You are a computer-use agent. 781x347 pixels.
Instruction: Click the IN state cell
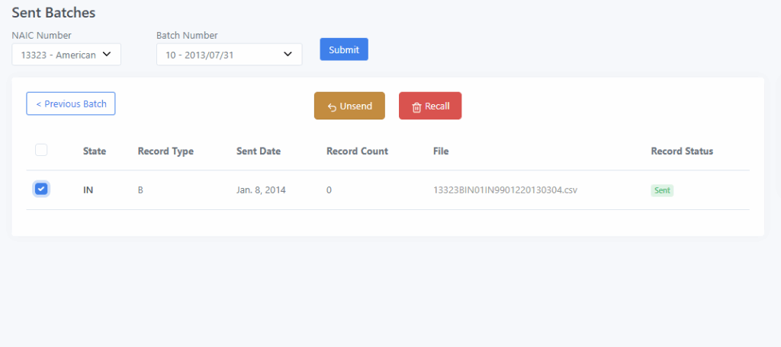[x=88, y=190]
